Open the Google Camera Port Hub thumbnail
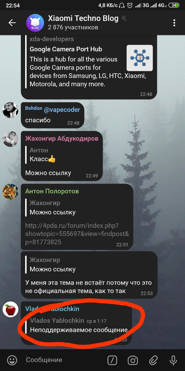Image resolution: width=185 pixels, height=371 pixels. 140,58
